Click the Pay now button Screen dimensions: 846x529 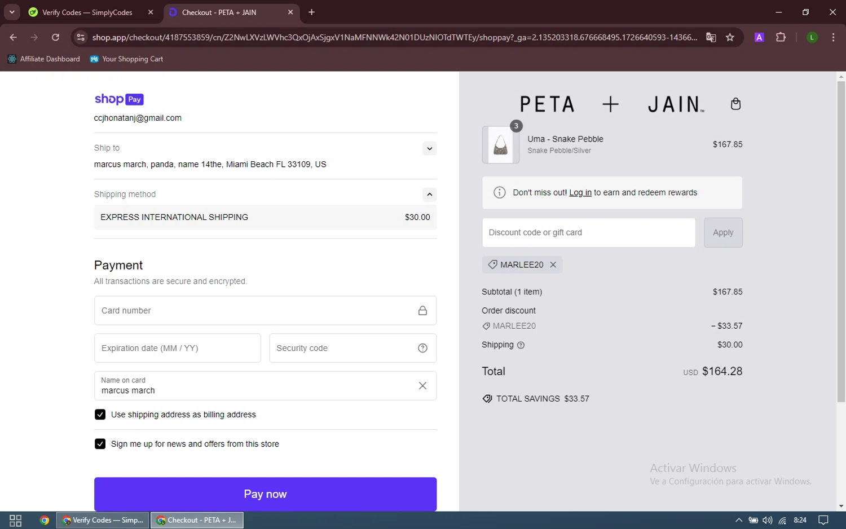(265, 494)
